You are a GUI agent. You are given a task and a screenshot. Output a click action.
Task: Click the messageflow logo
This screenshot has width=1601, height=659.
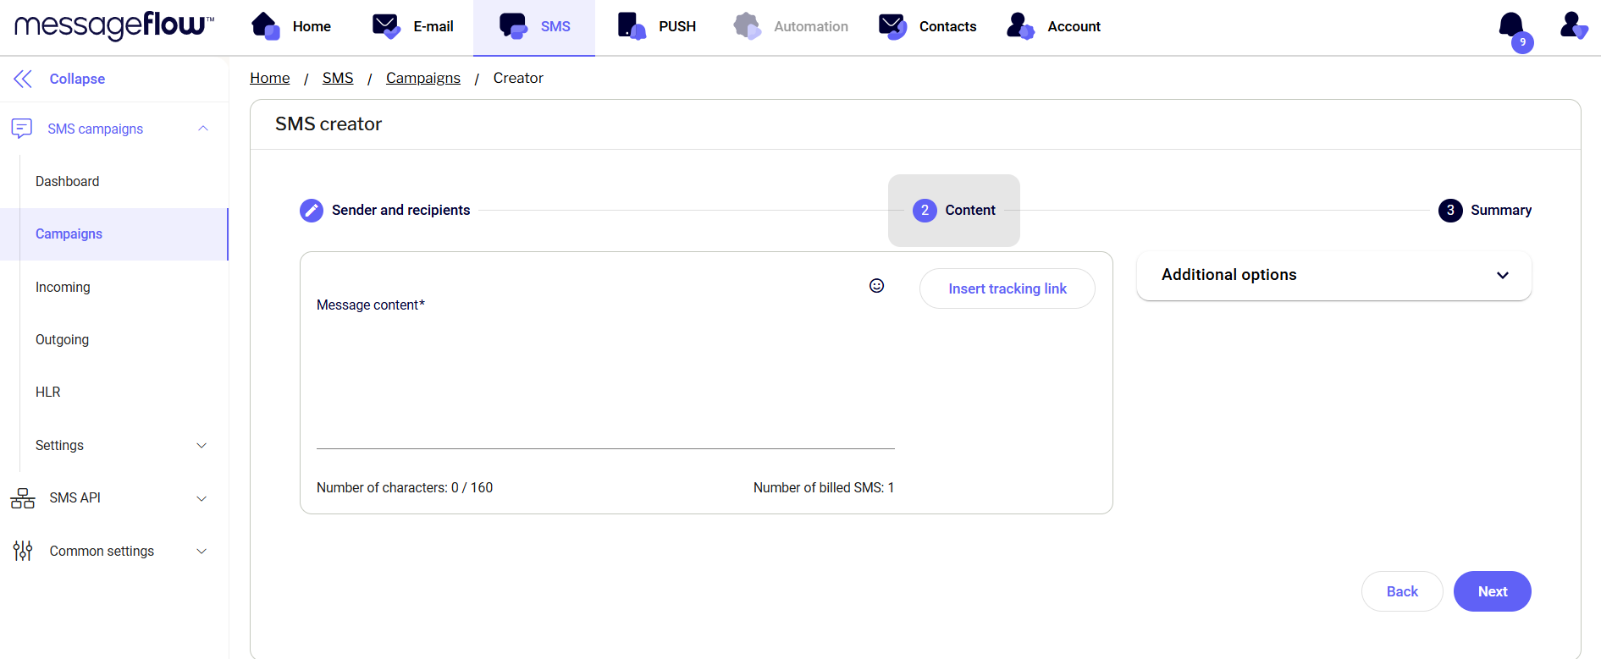click(x=114, y=25)
